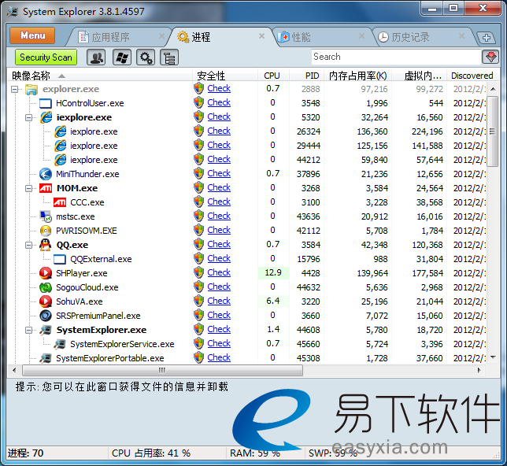Collapse the MOM.exe tree node
The image size is (507, 466).
coord(29,188)
